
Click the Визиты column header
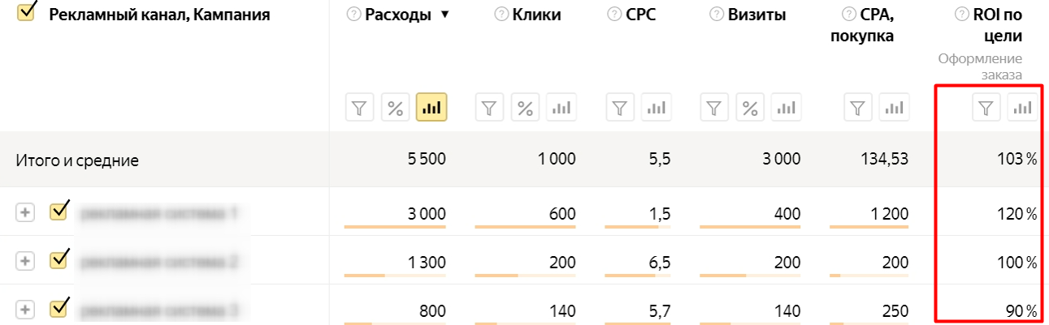click(x=757, y=15)
